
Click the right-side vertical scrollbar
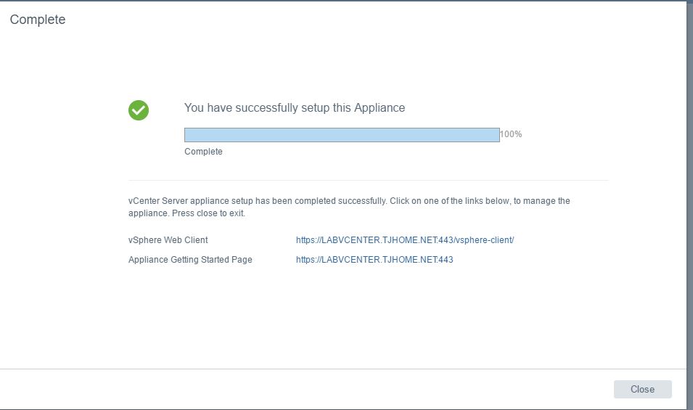pyautogui.click(x=690, y=205)
